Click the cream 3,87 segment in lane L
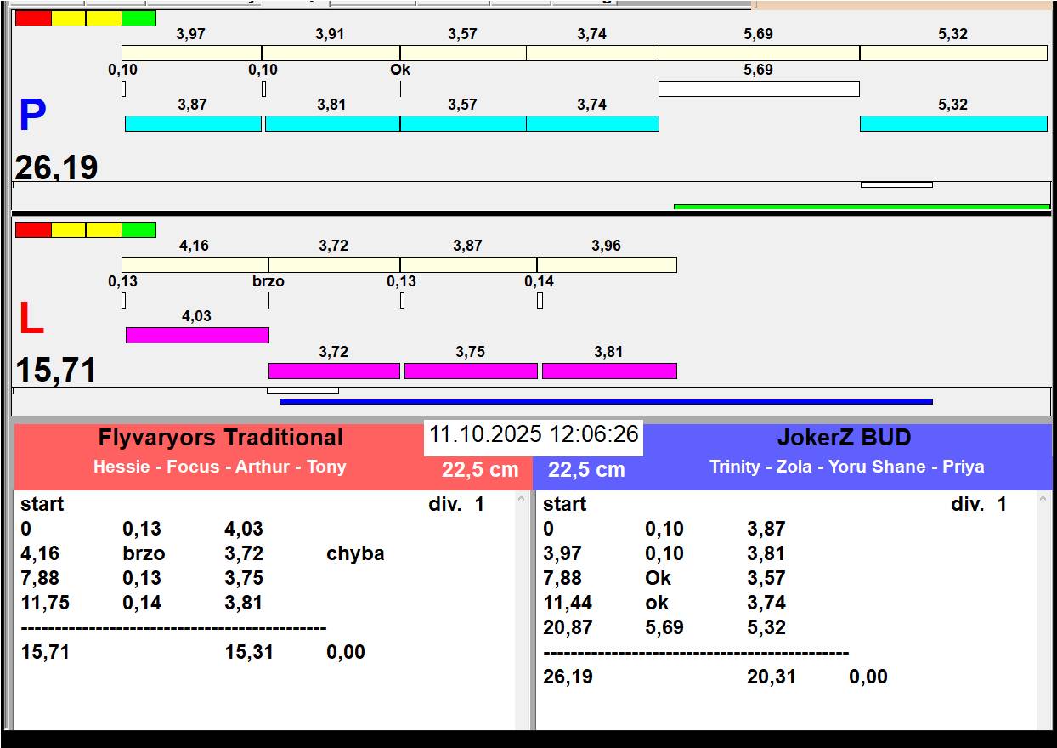This screenshot has width=1057, height=748. tap(468, 264)
